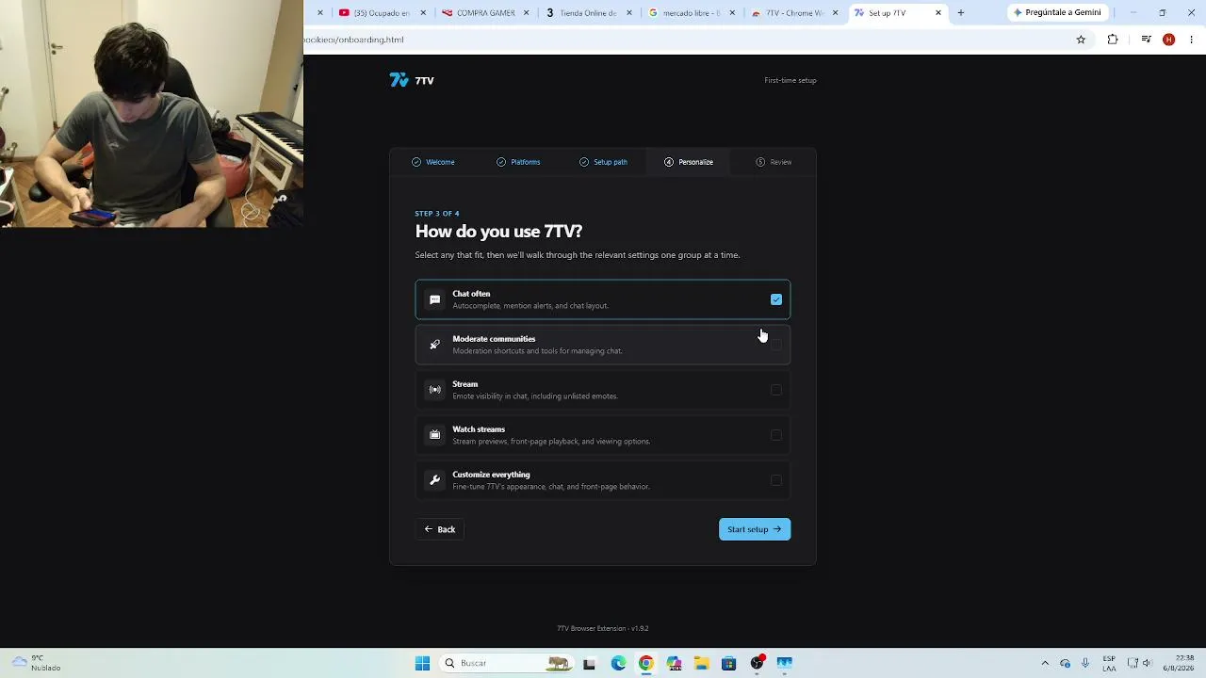The width and height of the screenshot is (1206, 678).
Task: Close the COMPRA GAMER tab
Action: pyautogui.click(x=527, y=13)
